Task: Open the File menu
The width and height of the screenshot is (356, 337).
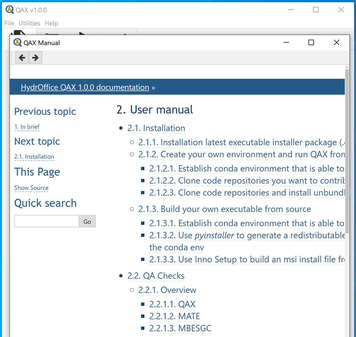Action: pos(9,23)
